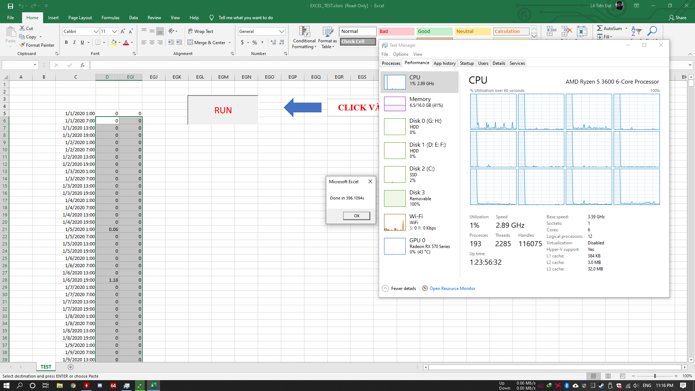Click the Sort & Filter icon
The image size is (695, 391).
tap(636, 31)
